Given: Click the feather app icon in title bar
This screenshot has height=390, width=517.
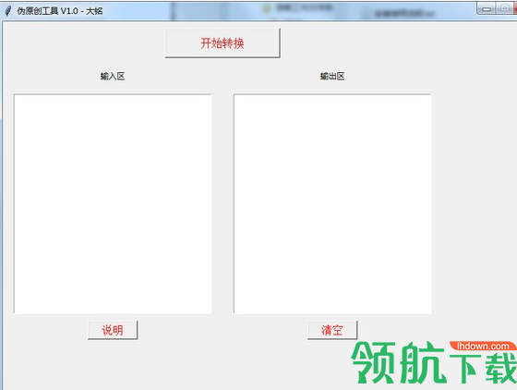Looking at the screenshot, I should coord(8,11).
